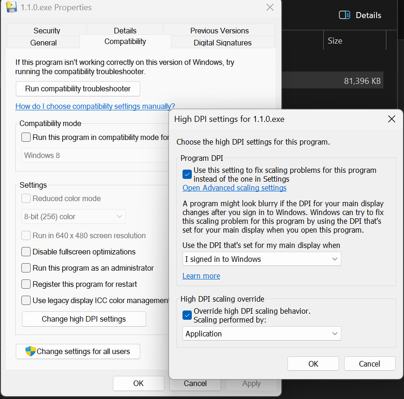Toggle 'Override high DPI scaling behavior' checkbox
Image resolution: width=404 pixels, height=399 pixels.
coord(187,315)
